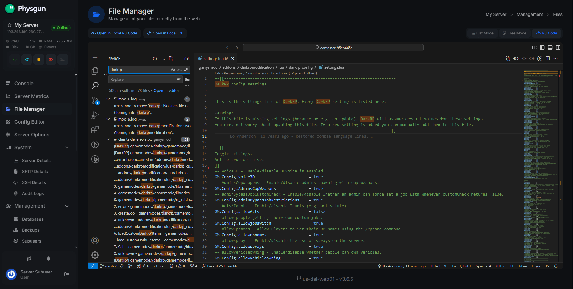Click the Replace All icon

pyautogui.click(x=187, y=79)
